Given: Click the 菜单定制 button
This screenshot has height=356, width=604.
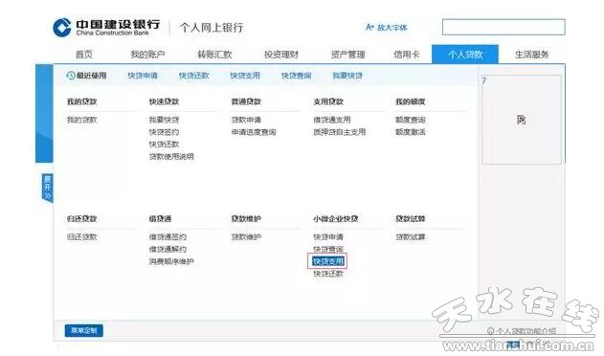Looking at the screenshot, I should click(84, 330).
